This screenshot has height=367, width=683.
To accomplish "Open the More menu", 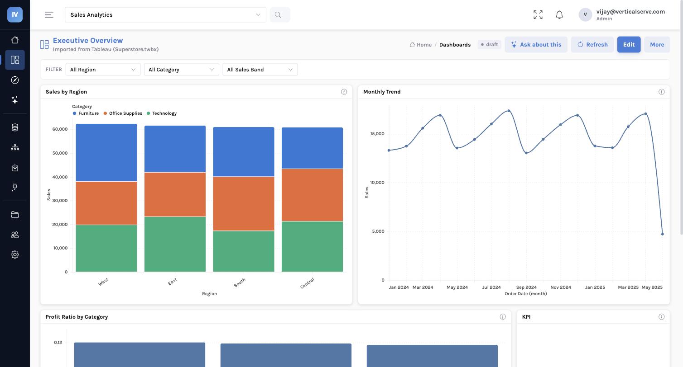I will pyautogui.click(x=657, y=45).
